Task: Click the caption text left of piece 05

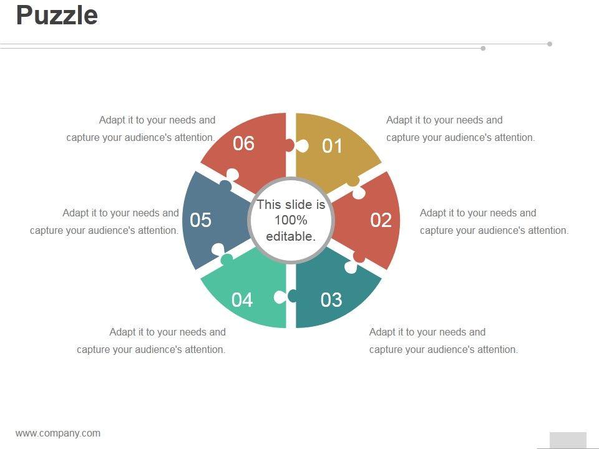Action: (x=105, y=221)
